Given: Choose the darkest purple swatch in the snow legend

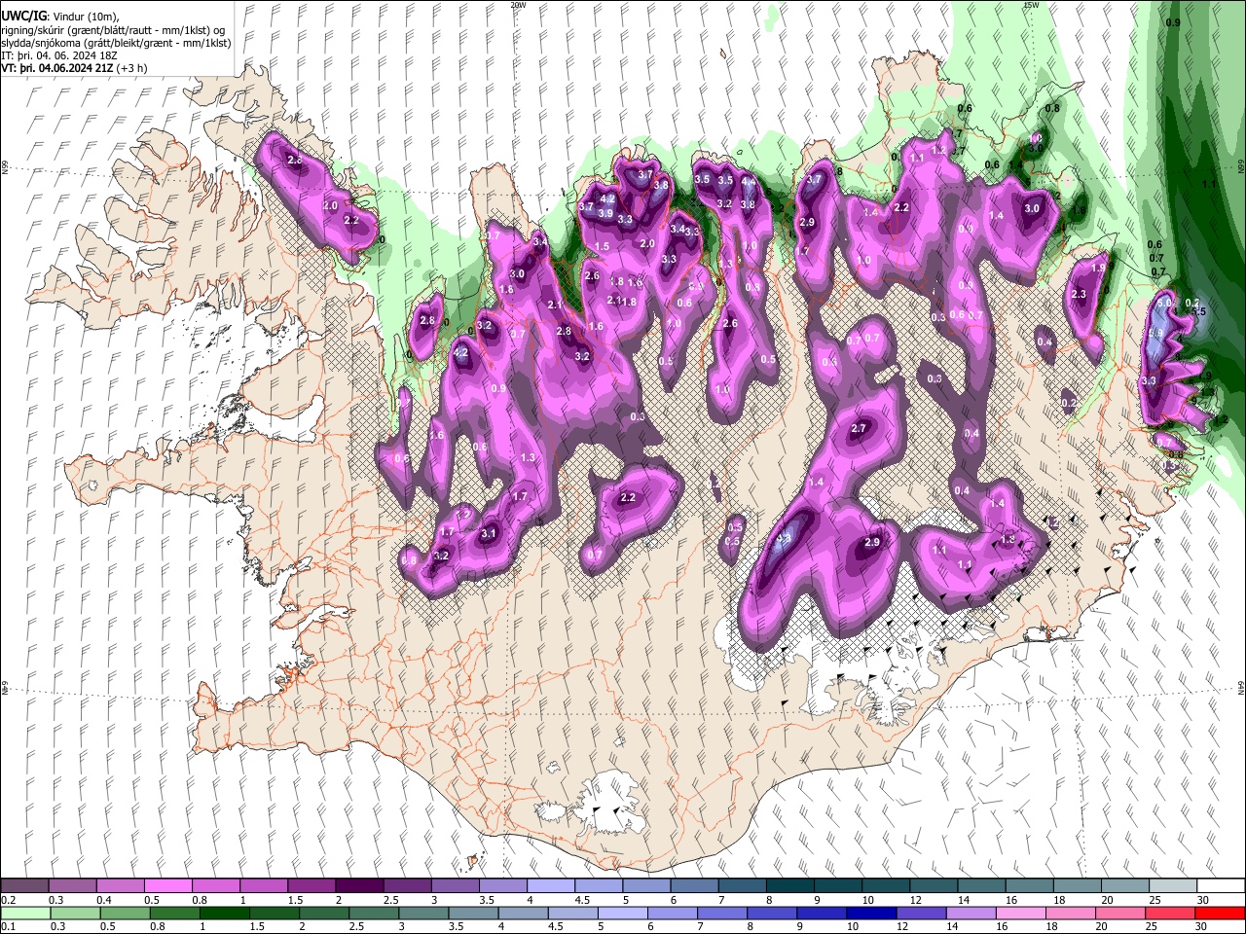Looking at the screenshot, I should point(359,886).
